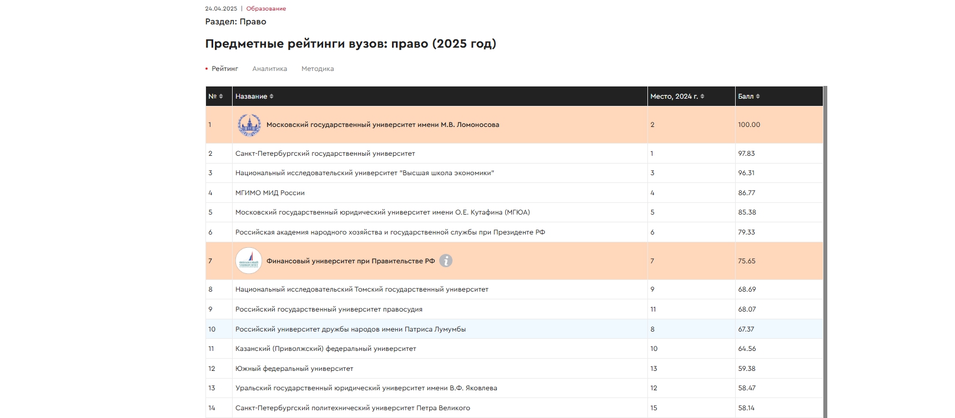The height and width of the screenshot is (418, 955).
Task: Click МГИМО МИД России name
Action: [x=270, y=193]
